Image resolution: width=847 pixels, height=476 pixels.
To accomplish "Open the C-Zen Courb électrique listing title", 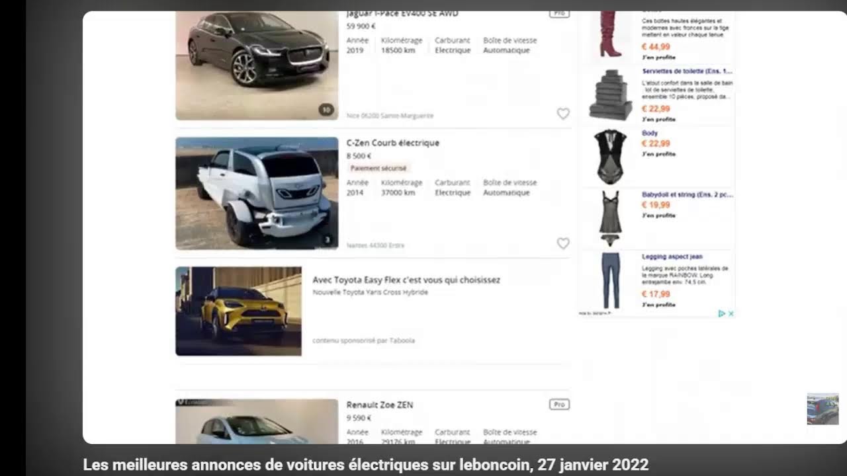I will click(393, 143).
